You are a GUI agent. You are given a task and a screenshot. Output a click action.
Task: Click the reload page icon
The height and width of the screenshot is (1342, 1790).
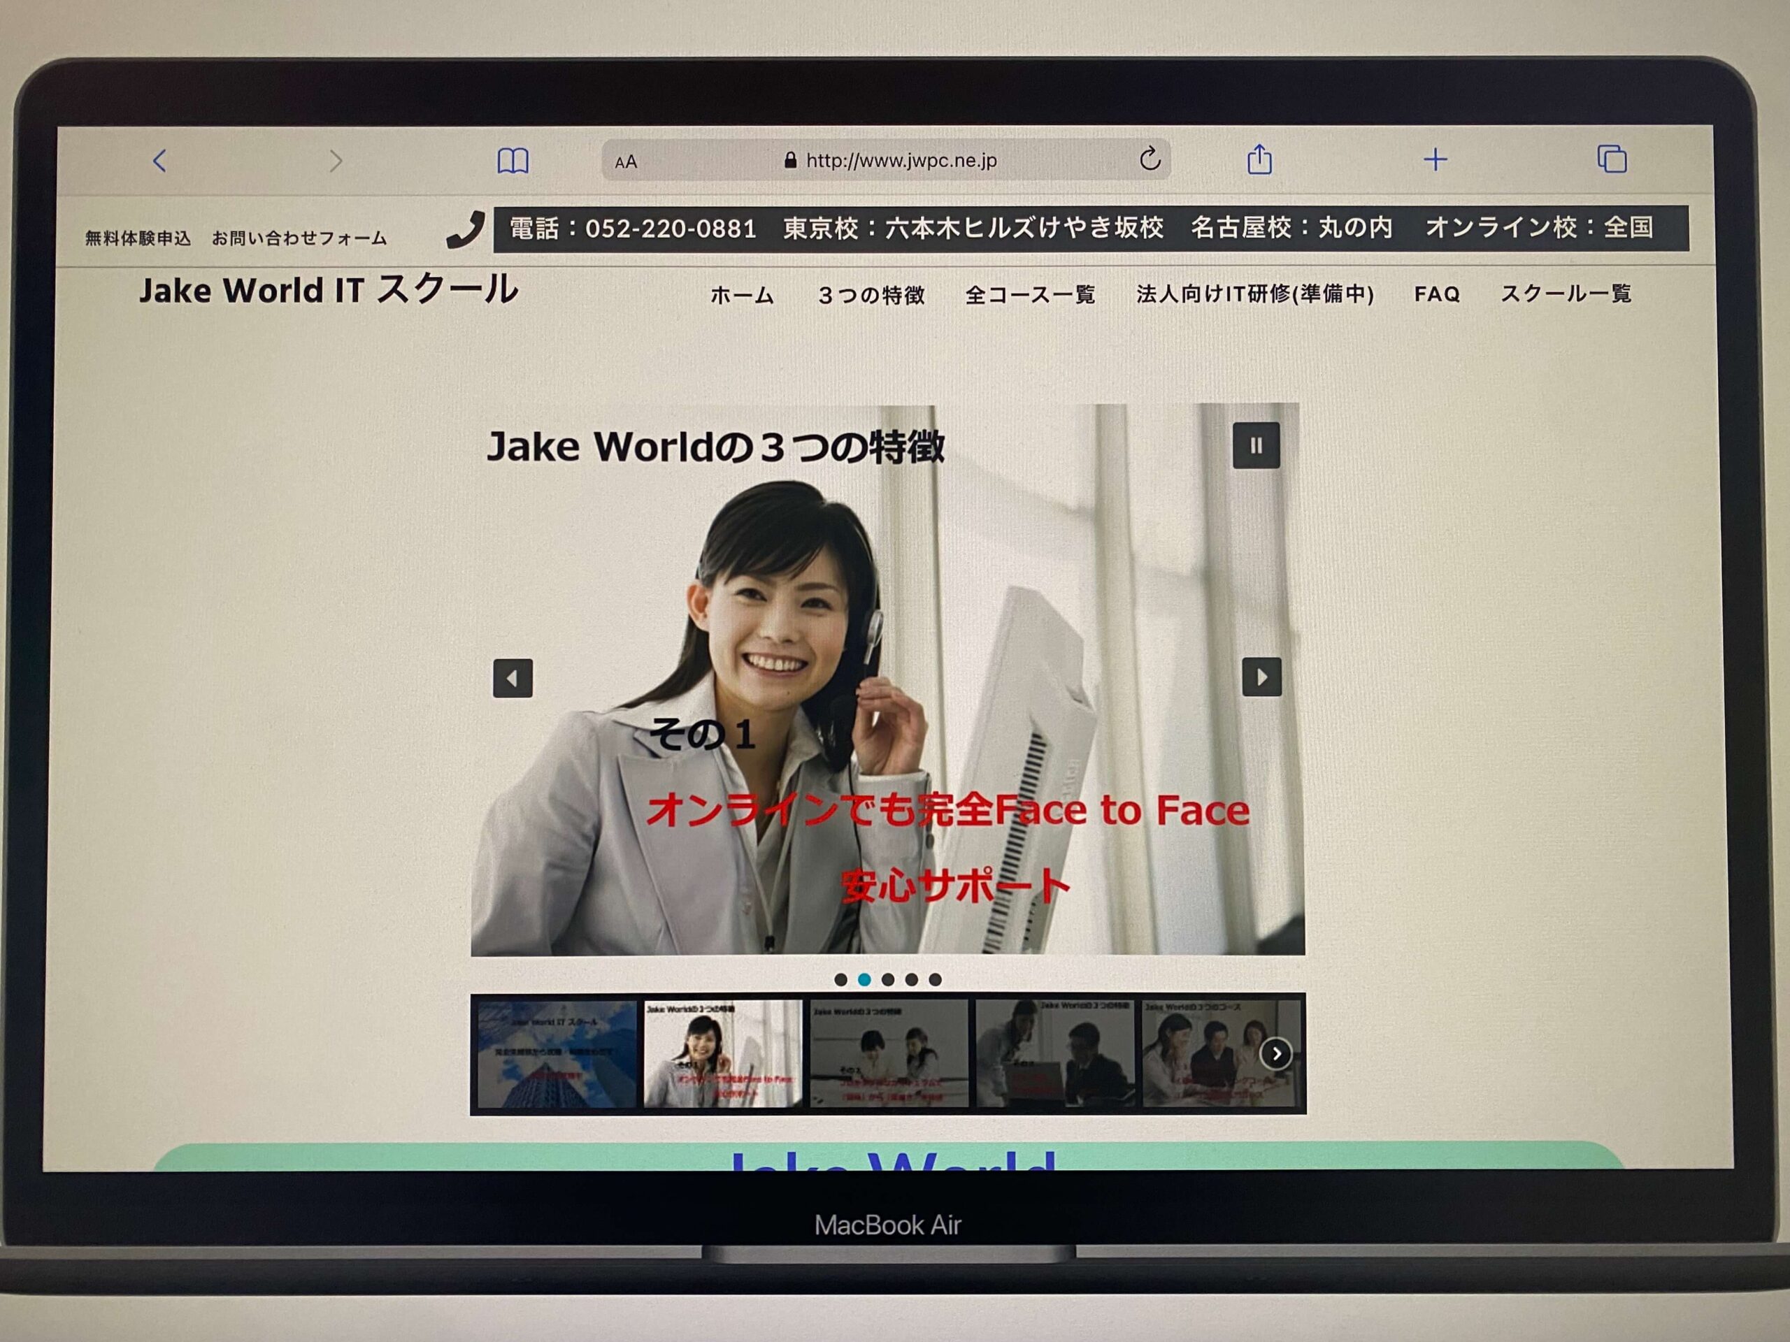pyautogui.click(x=1149, y=159)
